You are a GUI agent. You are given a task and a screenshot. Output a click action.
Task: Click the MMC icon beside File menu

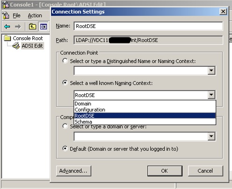(6, 15)
